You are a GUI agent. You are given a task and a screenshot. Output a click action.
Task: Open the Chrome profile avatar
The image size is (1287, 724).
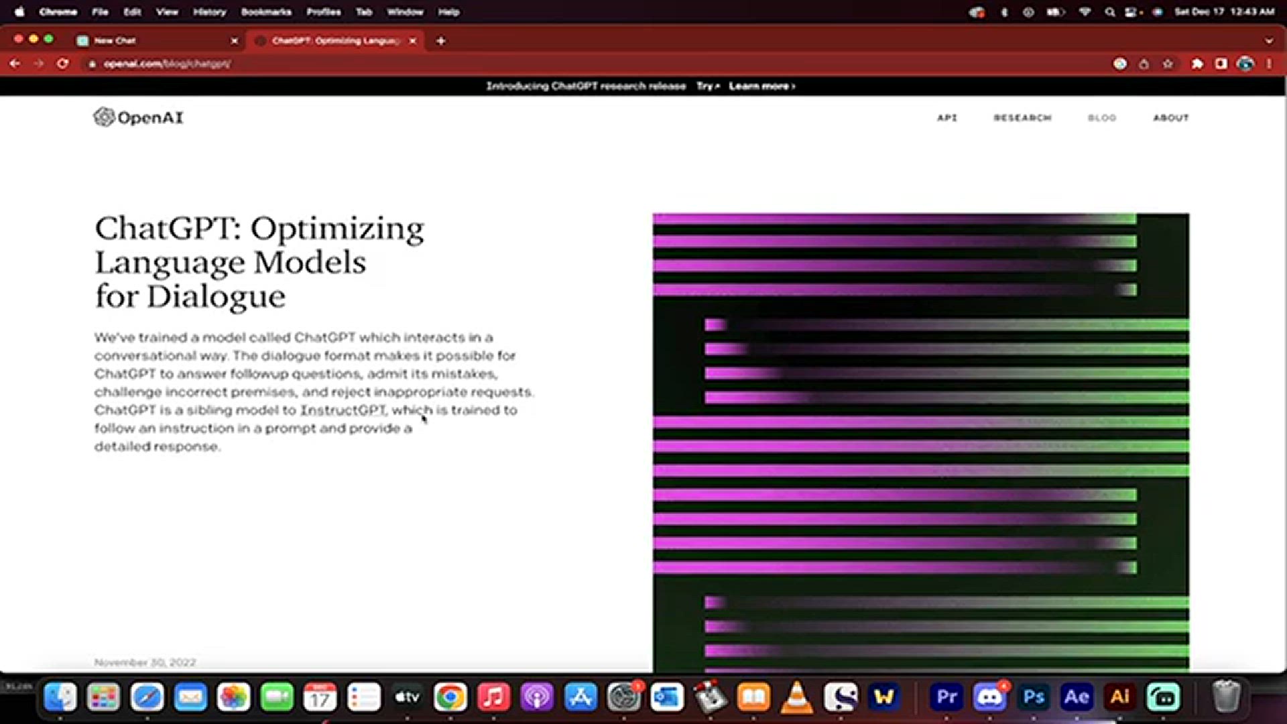click(1245, 64)
